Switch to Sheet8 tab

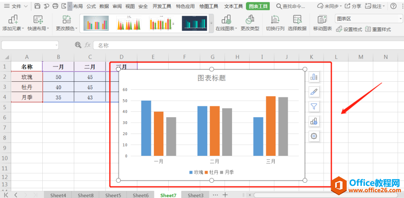(x=86, y=195)
